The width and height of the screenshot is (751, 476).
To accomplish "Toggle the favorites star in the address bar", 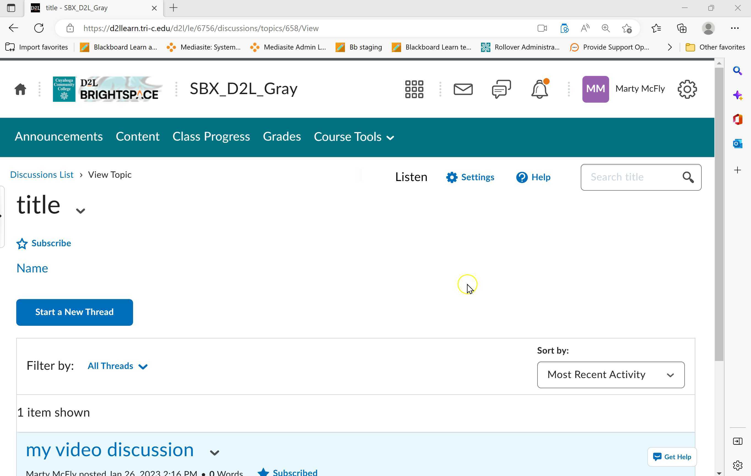I will (x=628, y=28).
